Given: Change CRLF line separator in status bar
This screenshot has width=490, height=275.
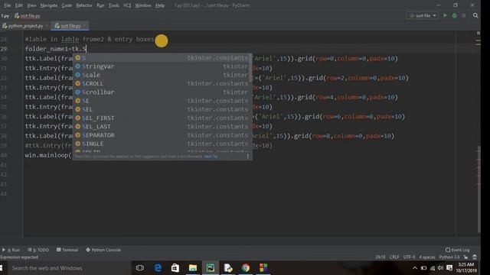Looking at the screenshot, I should [x=394, y=257].
